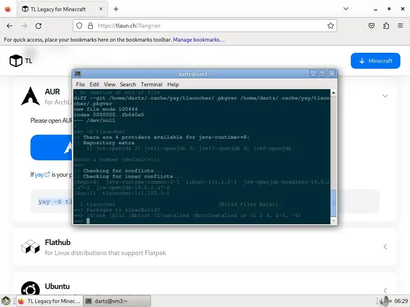Click the Ubuntu section heading
This screenshot has height=307, width=410.
[x=57, y=286]
